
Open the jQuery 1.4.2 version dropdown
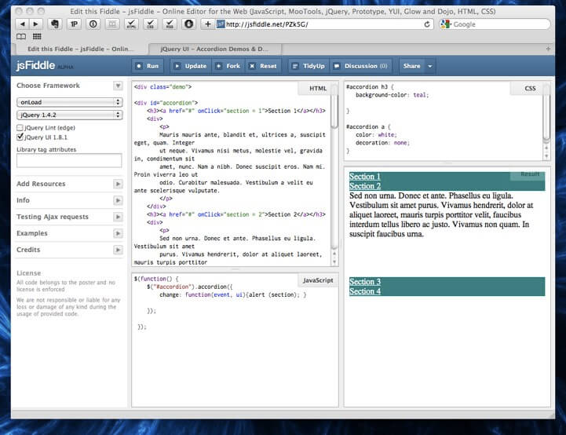pos(69,115)
